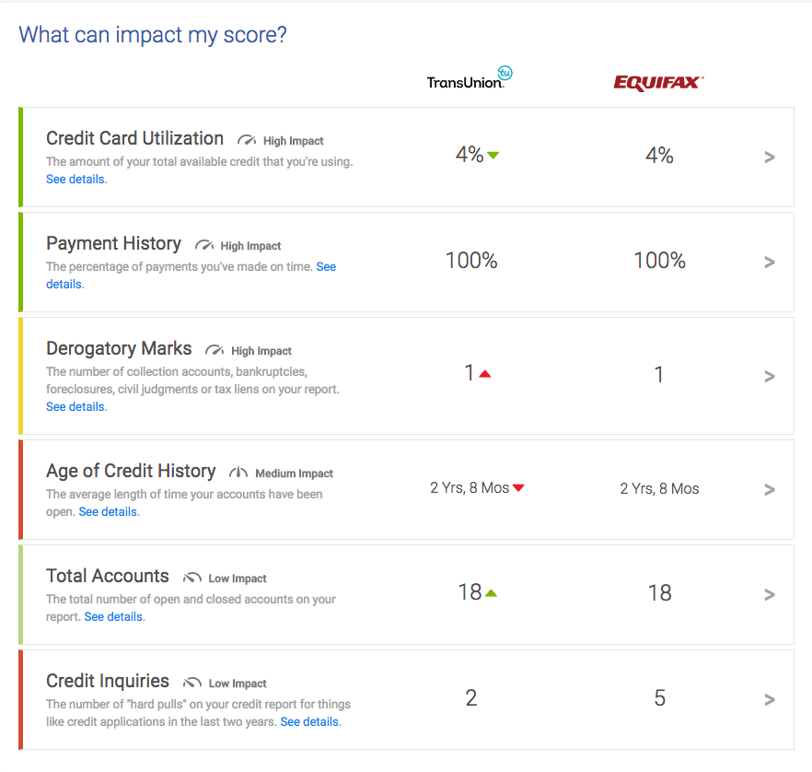Viewport: 812px width, 772px height.
Task: Expand the Credit Card Utilization row chevron
Action: [770, 157]
